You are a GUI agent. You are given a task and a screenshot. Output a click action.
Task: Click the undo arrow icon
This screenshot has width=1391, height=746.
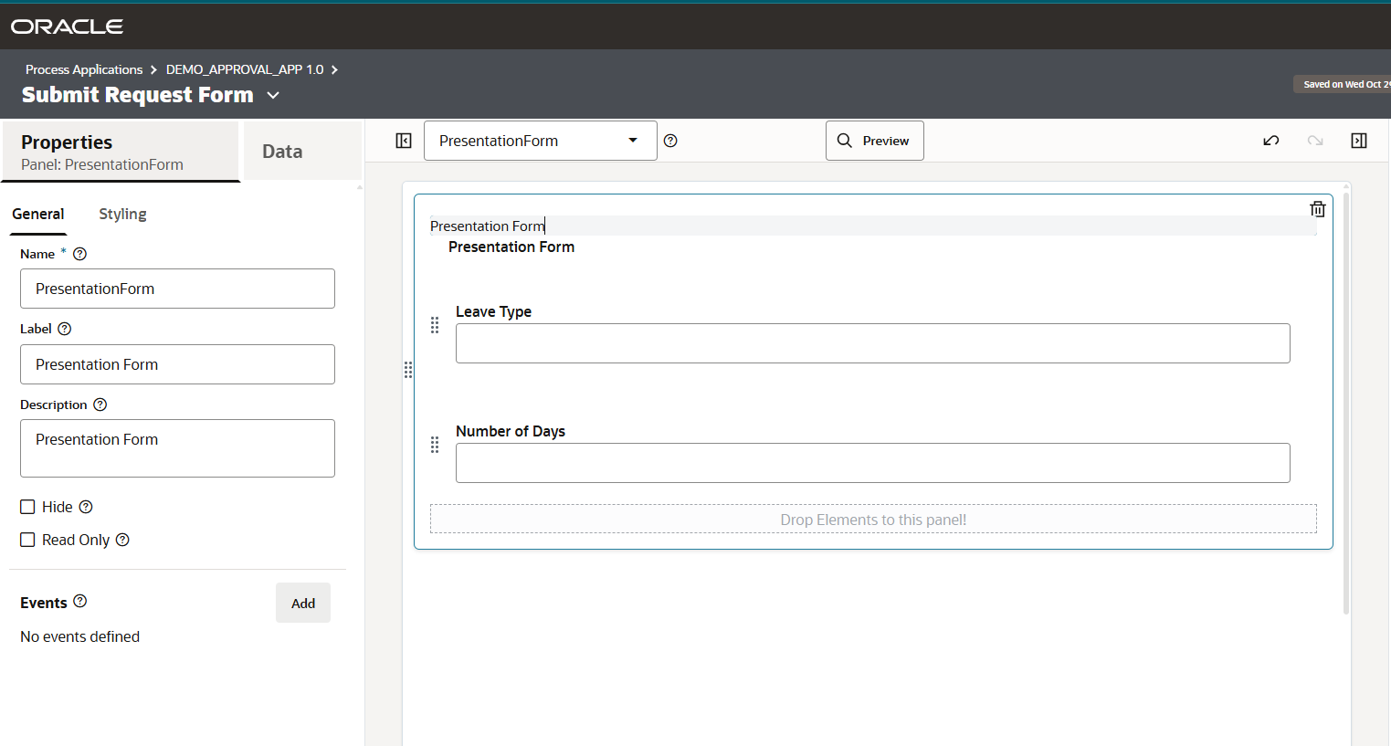click(x=1270, y=141)
